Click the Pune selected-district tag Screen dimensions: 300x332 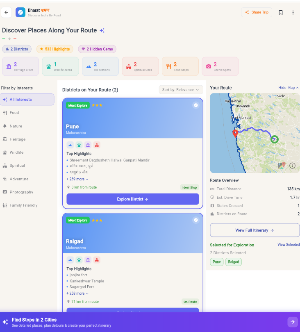[216, 262]
